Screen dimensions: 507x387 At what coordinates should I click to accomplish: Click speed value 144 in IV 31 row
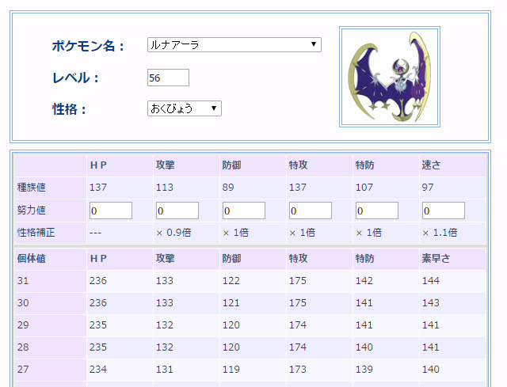(x=431, y=280)
